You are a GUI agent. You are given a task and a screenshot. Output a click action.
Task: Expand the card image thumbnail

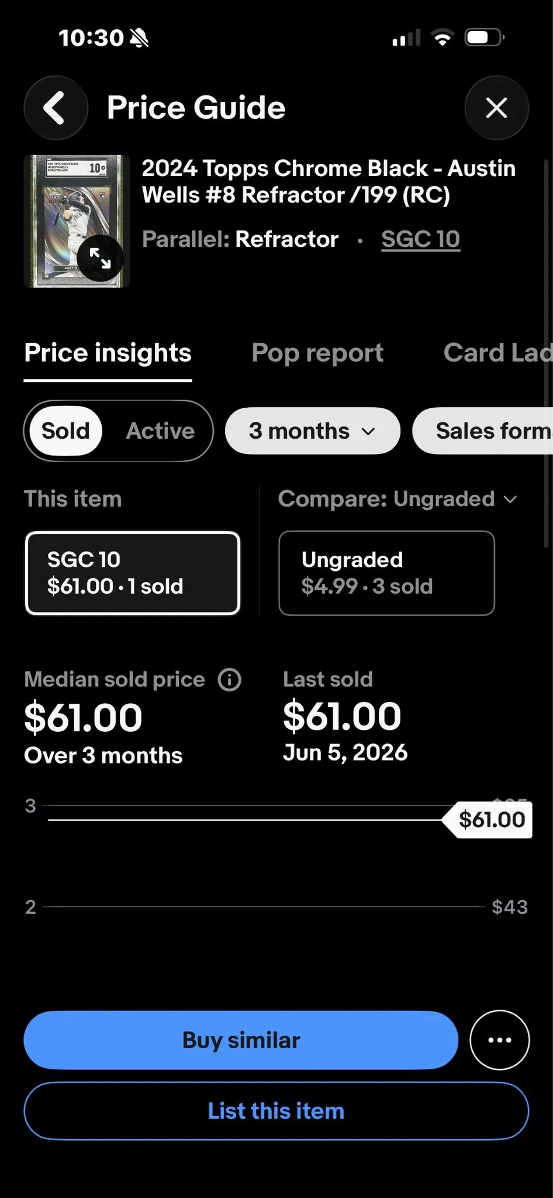100,258
